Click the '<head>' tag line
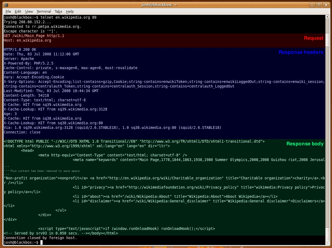Screen dimensions: 332x248 click(27, 150)
